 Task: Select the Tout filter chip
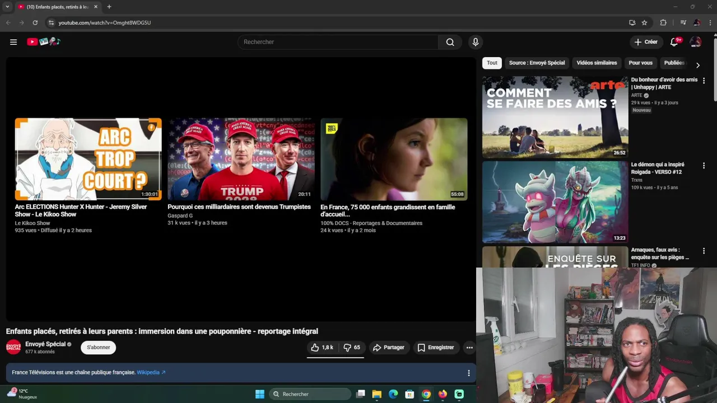click(x=492, y=63)
